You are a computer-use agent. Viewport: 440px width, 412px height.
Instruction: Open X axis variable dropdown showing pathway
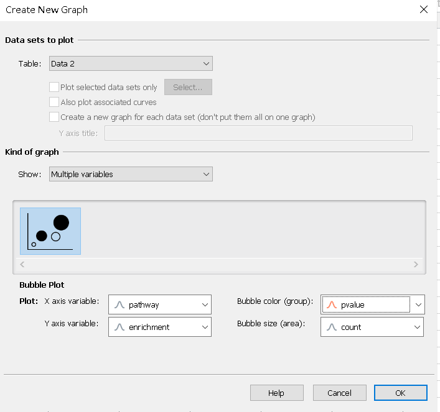coord(160,304)
